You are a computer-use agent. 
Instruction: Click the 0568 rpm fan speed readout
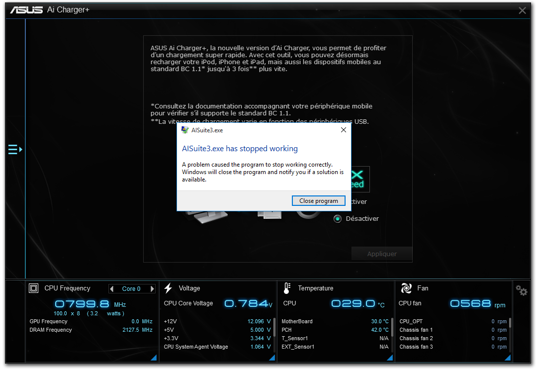[478, 304]
